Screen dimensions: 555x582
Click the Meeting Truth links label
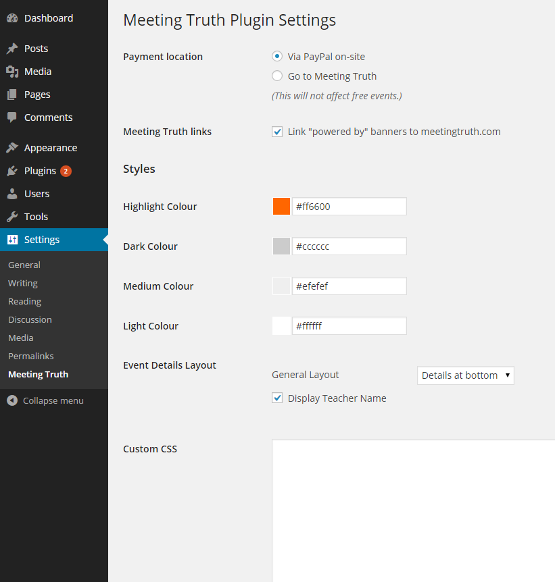tap(167, 132)
